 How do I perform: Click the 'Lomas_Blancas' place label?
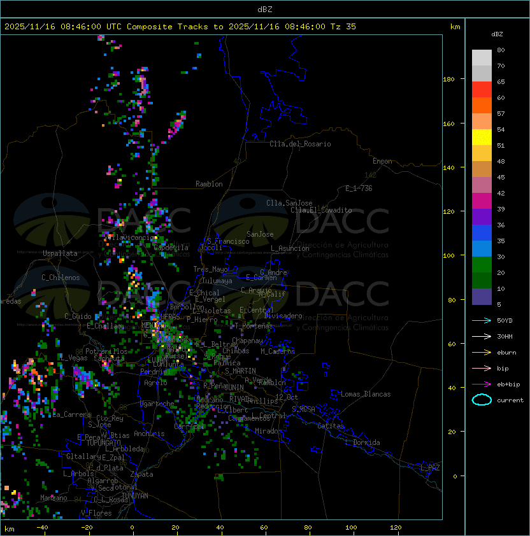coord(366,394)
